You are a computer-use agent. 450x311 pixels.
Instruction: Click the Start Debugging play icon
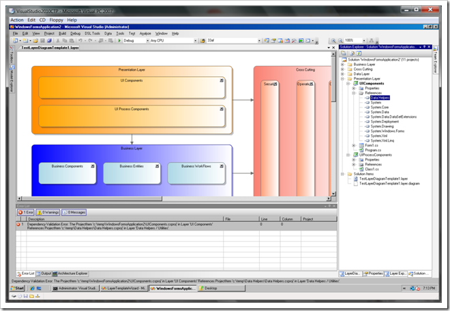coord(119,40)
